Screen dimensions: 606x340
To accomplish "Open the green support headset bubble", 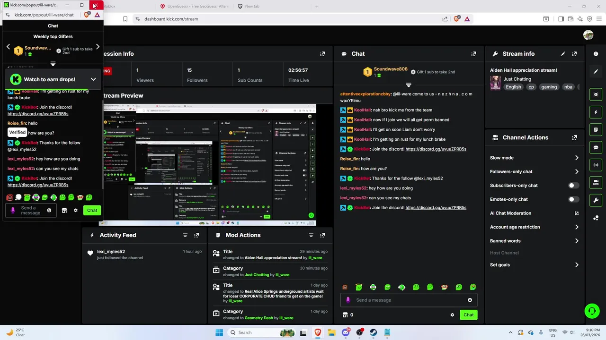I will (x=592, y=311).
